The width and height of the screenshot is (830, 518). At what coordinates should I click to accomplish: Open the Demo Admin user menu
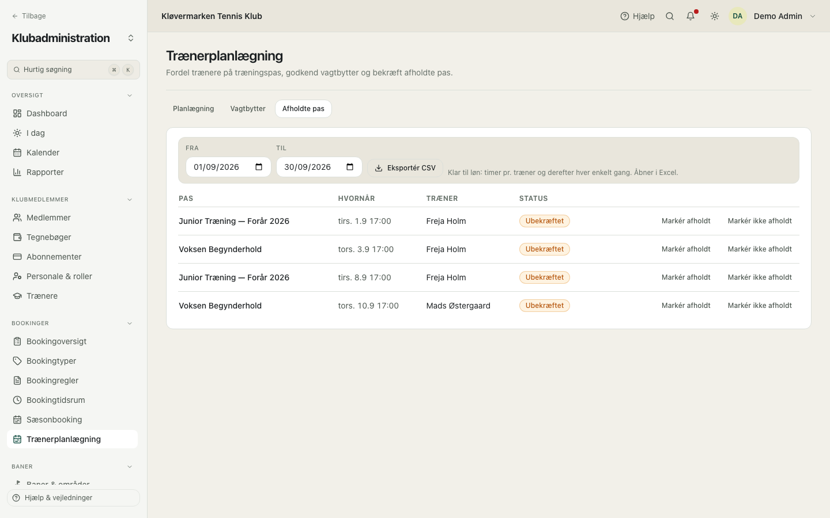(774, 16)
